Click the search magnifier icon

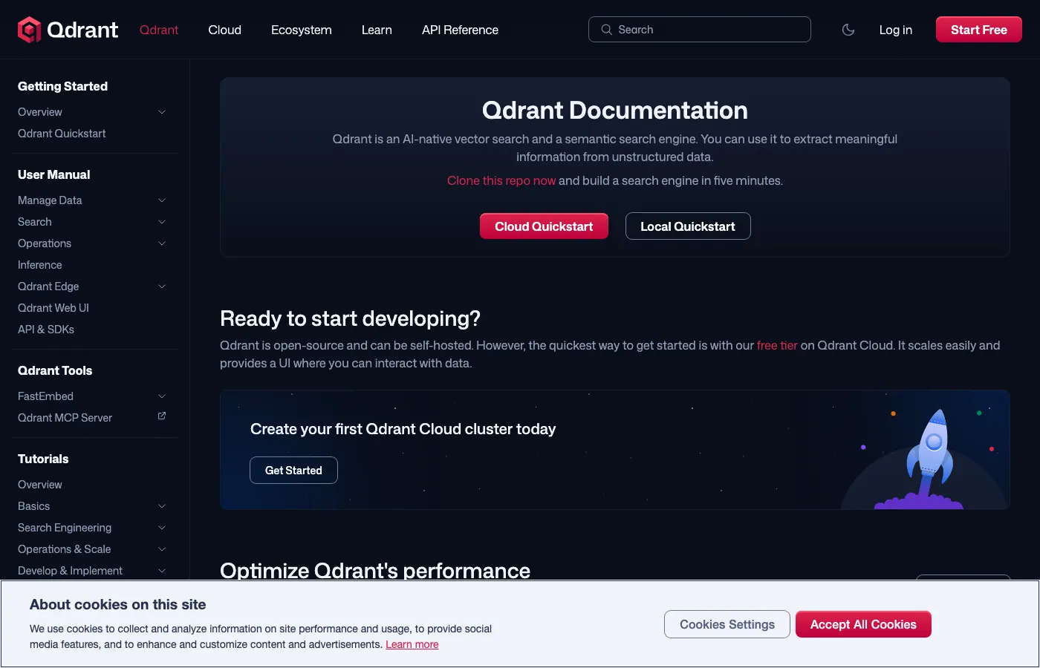tap(606, 30)
